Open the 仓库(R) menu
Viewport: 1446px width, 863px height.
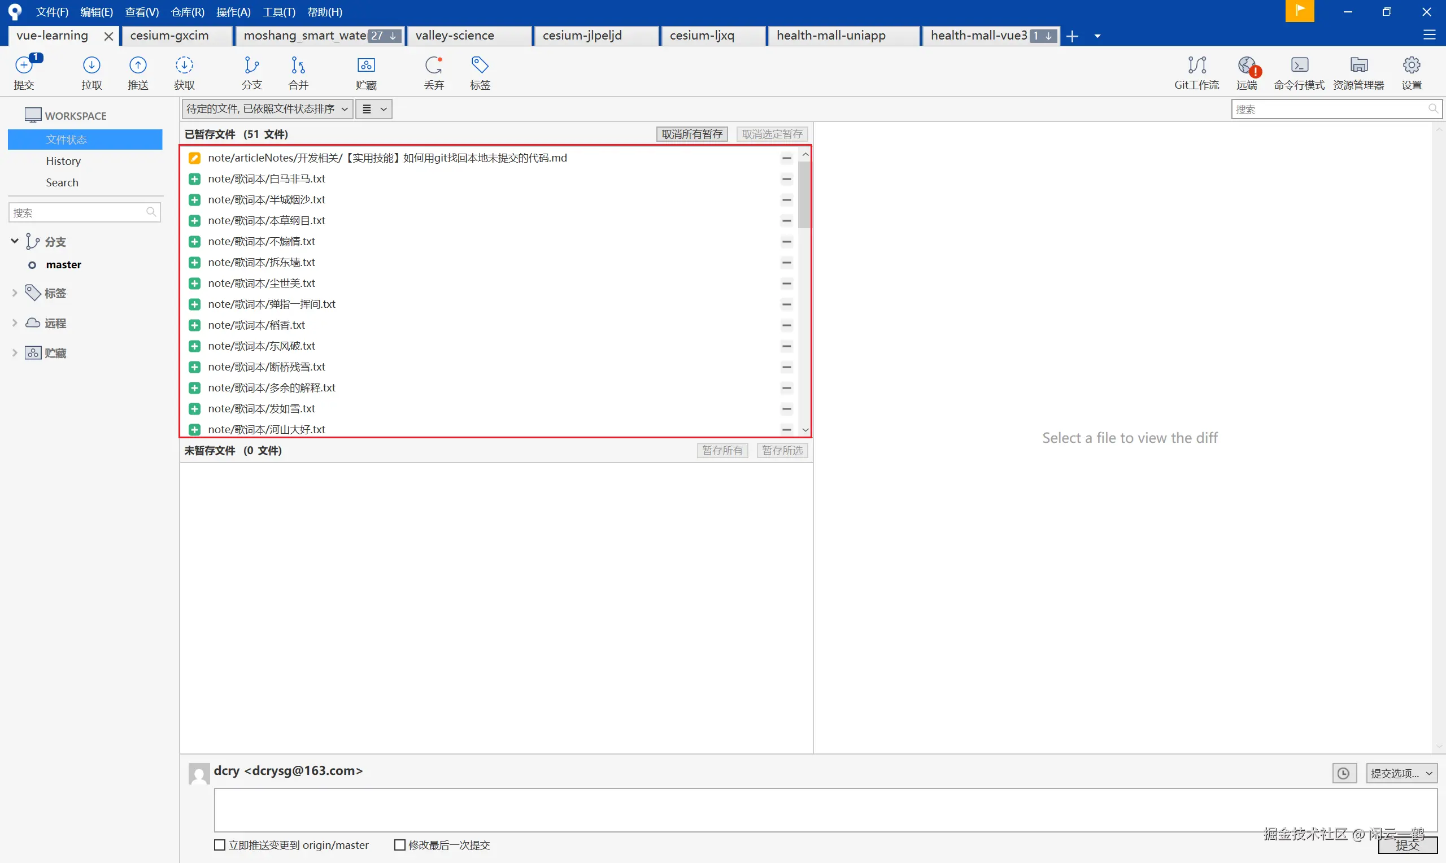[x=187, y=12]
